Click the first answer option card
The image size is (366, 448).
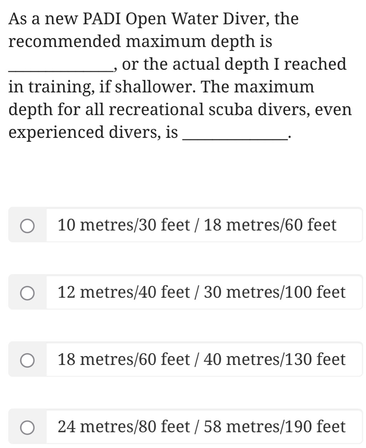(185, 225)
